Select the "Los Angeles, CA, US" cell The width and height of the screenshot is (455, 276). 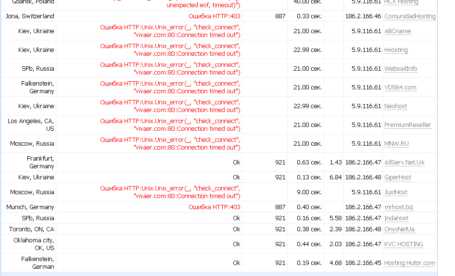click(31, 125)
